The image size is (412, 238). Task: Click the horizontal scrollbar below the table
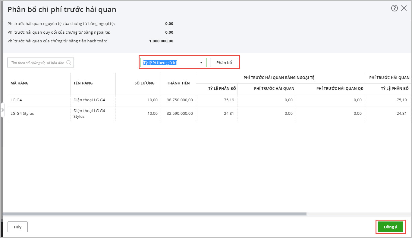154,214
